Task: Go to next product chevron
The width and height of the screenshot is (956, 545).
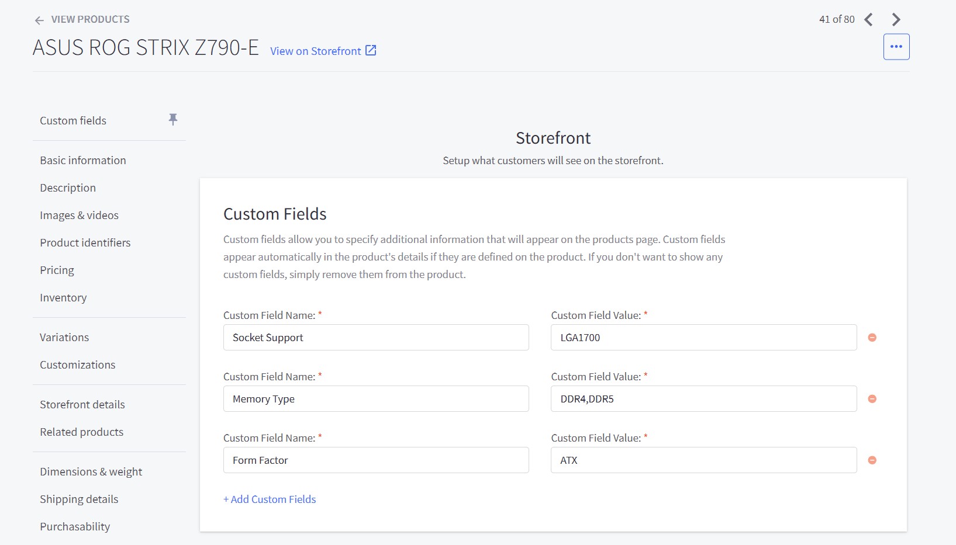Action: click(x=896, y=20)
